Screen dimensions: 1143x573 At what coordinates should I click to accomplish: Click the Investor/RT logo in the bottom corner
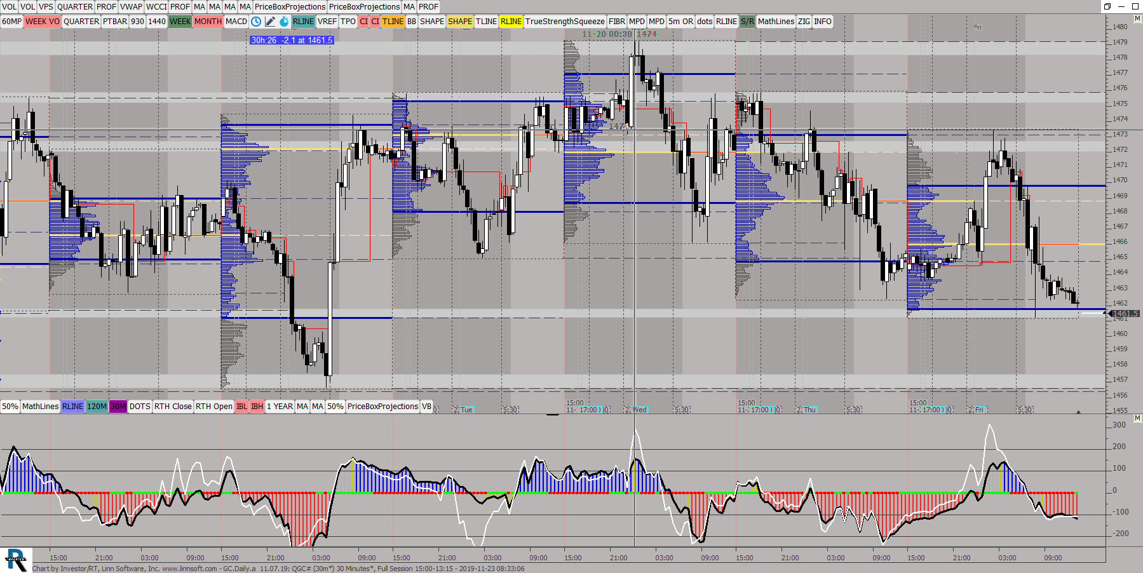16,560
